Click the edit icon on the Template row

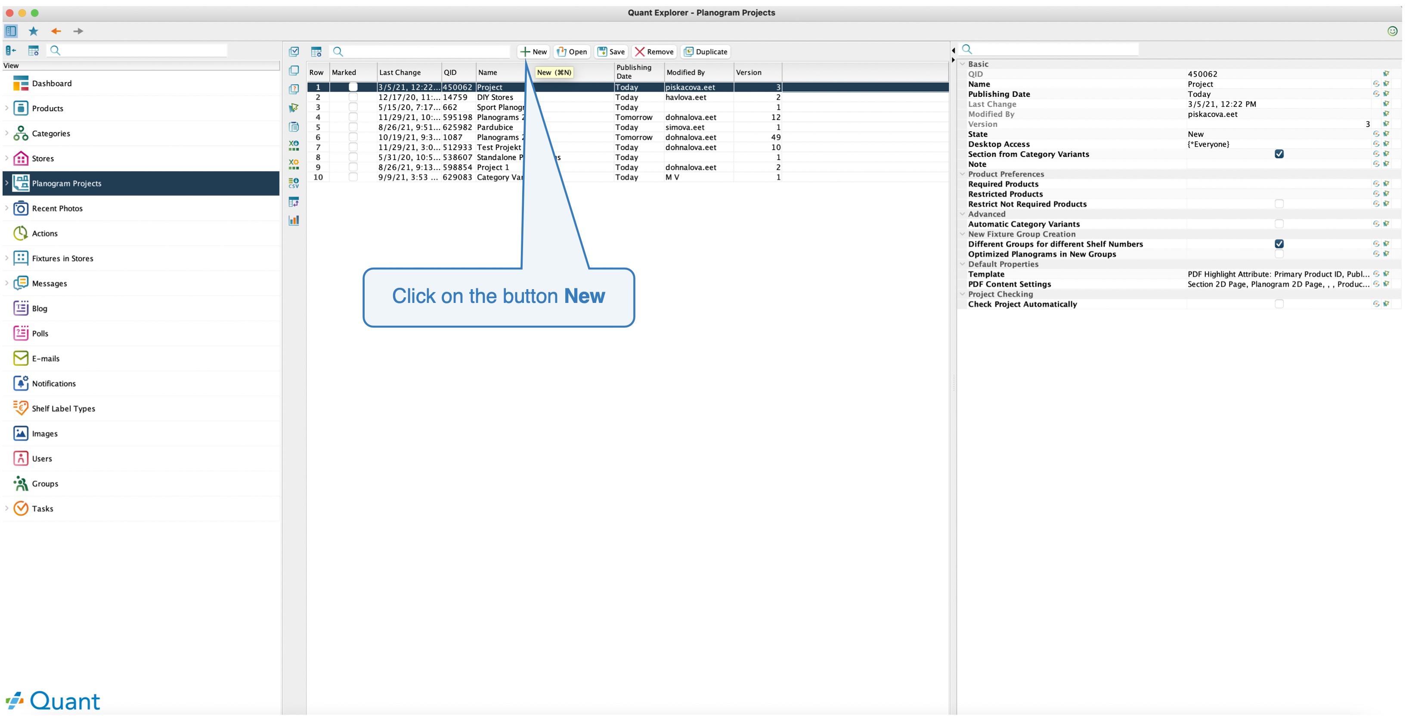point(1386,274)
